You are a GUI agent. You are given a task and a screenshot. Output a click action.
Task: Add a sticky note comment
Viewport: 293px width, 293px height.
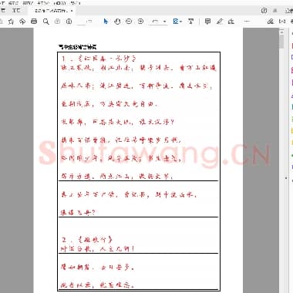[207, 22]
